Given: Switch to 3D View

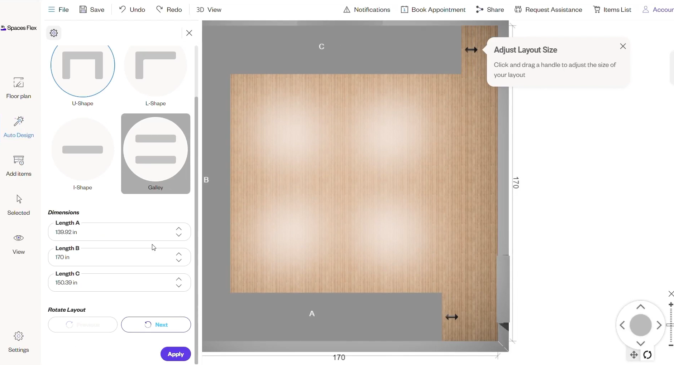Looking at the screenshot, I should (209, 10).
